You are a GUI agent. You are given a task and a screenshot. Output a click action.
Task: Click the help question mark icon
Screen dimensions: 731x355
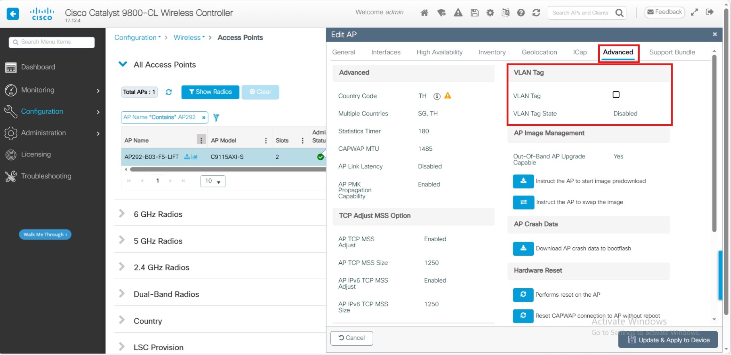coord(521,13)
